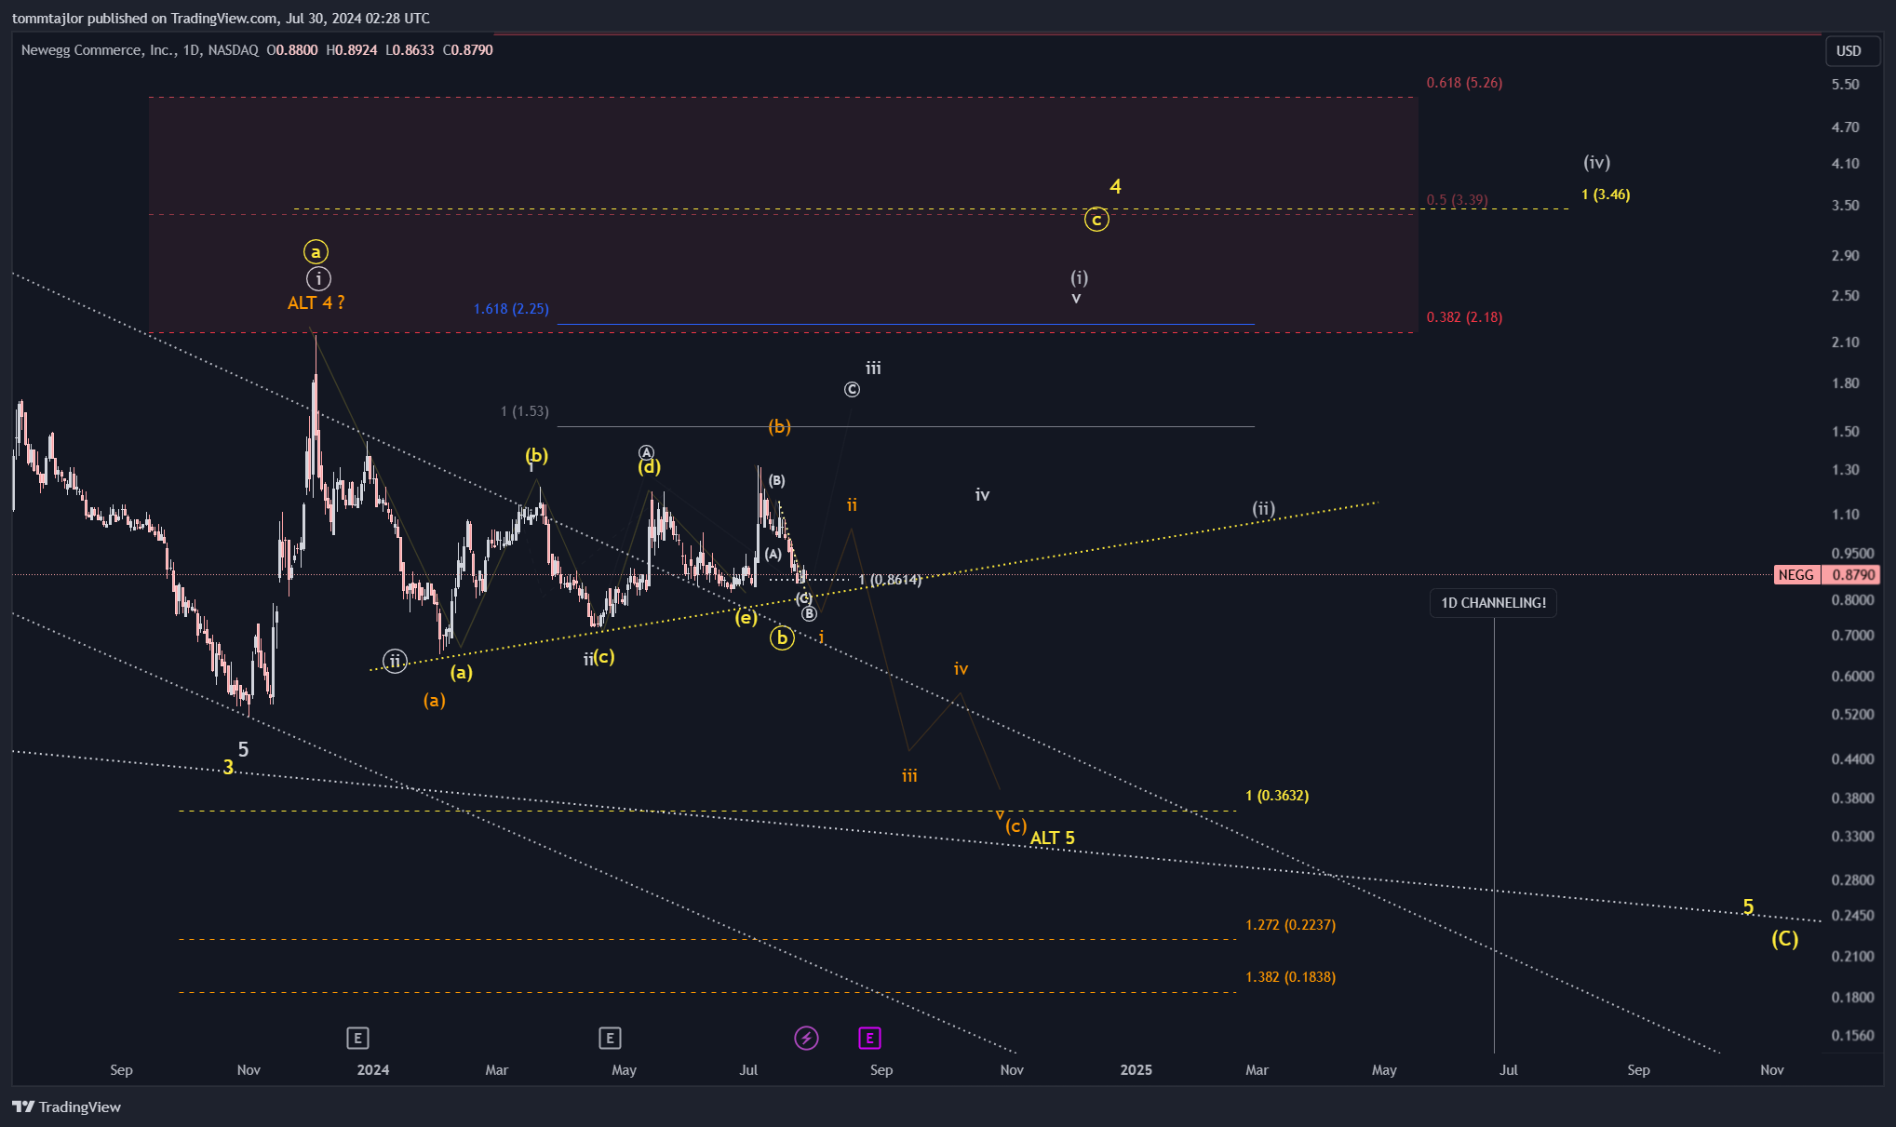The width and height of the screenshot is (1896, 1127).
Task: Click the yellow (e) wave label
Action: tap(746, 617)
